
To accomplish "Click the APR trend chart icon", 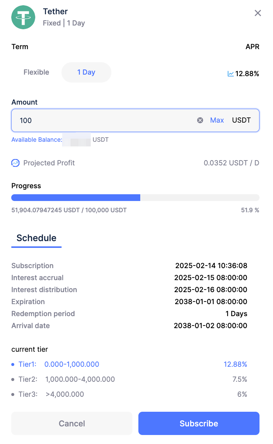I will [x=231, y=74].
